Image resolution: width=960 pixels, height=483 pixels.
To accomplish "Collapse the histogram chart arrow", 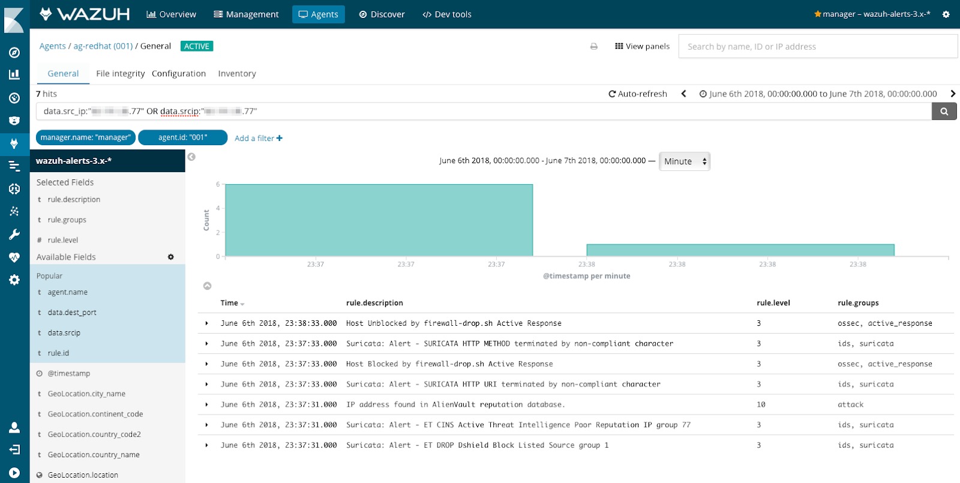I will tap(207, 286).
